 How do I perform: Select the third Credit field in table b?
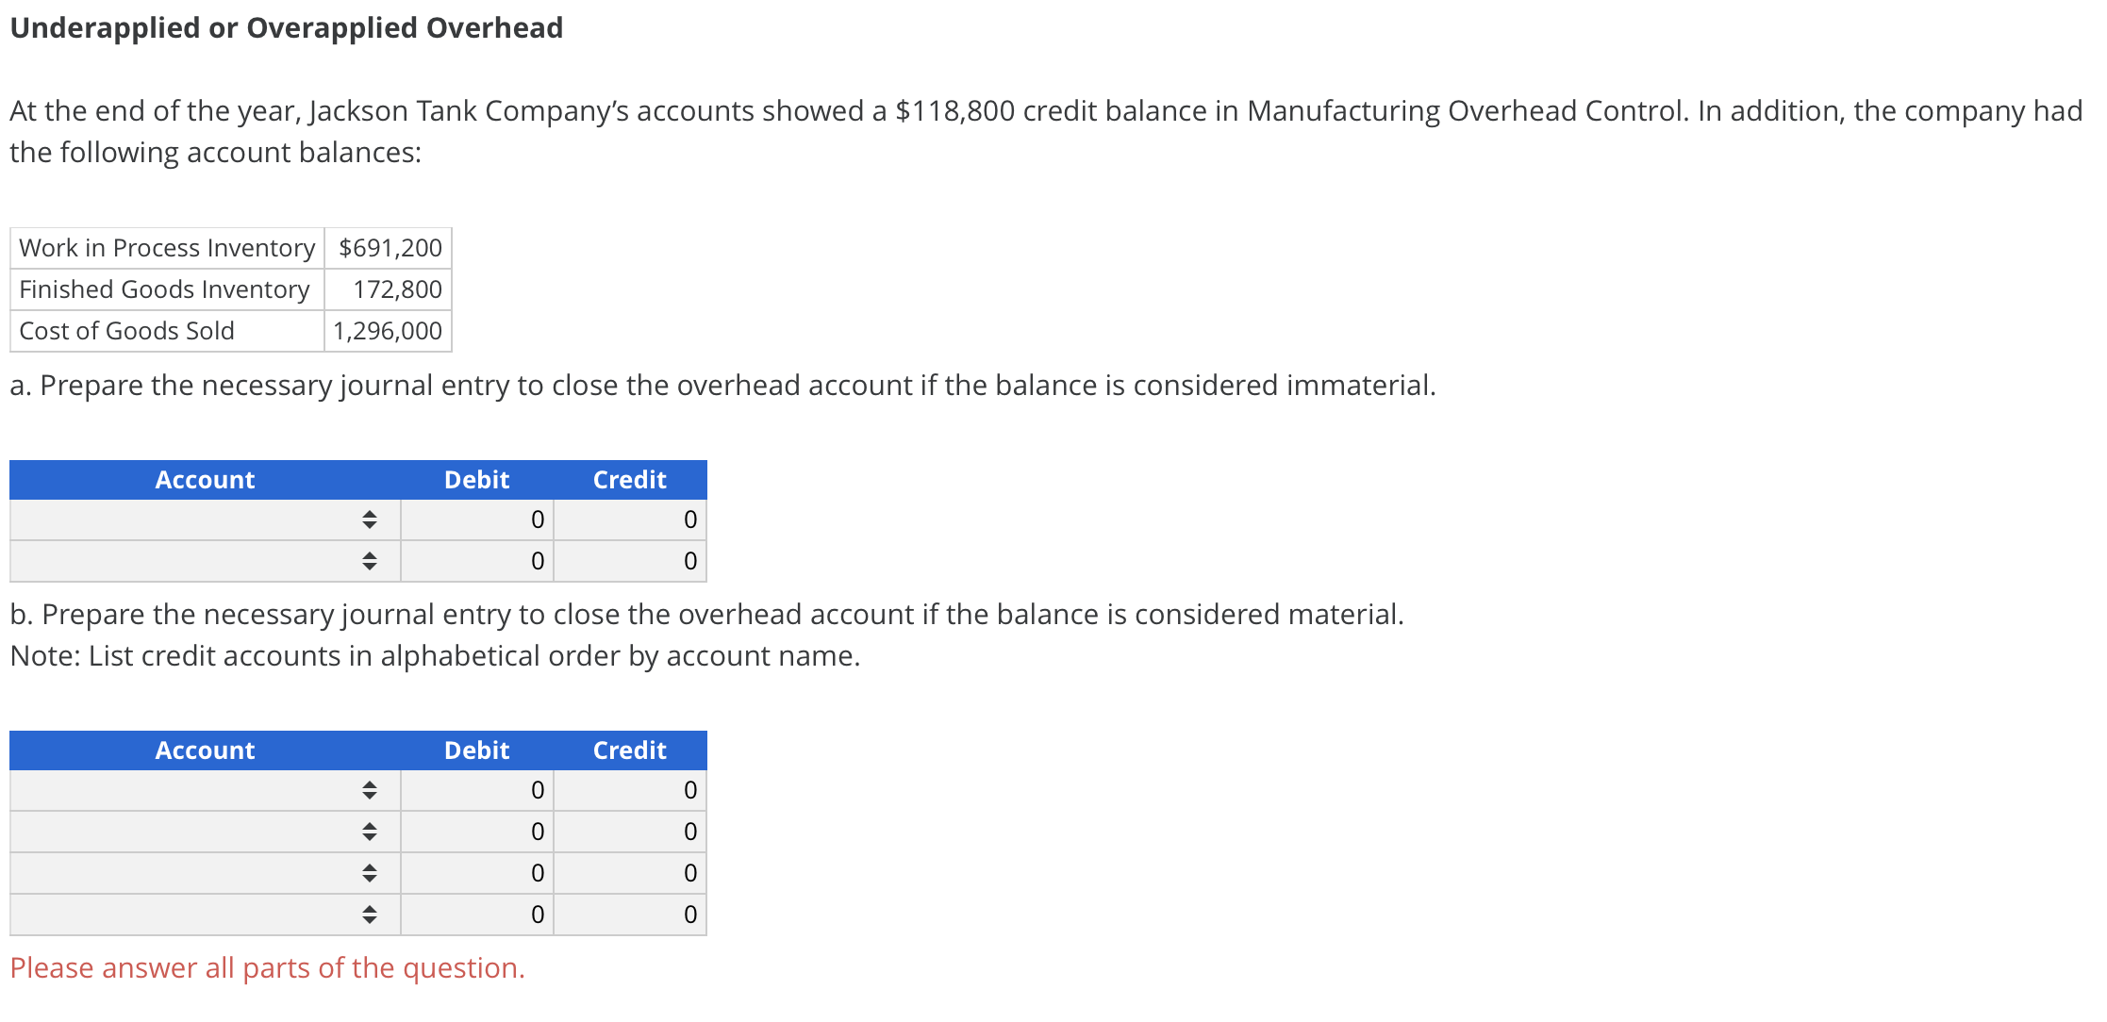tap(629, 873)
